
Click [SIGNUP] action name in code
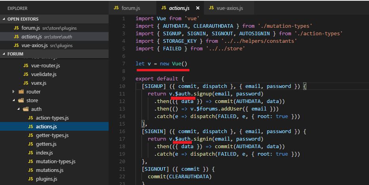pos(154,86)
